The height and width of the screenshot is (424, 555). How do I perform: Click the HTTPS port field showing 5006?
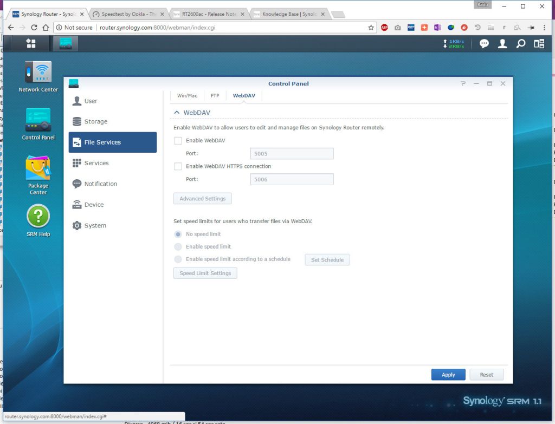tap(292, 180)
